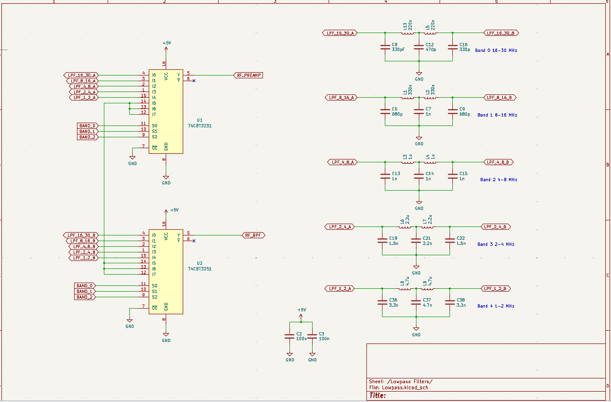
Task: Click the LPF_8_16_A label left of inductor L1
Action: [x=341, y=98]
